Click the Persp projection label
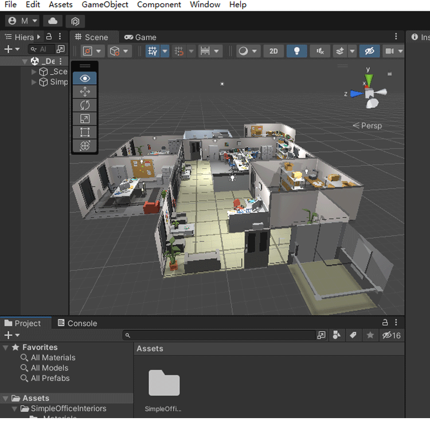Screen dimensions: 430x425 point(371,126)
